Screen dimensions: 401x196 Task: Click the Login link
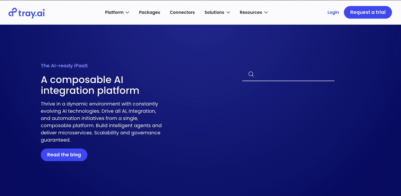pyautogui.click(x=333, y=12)
